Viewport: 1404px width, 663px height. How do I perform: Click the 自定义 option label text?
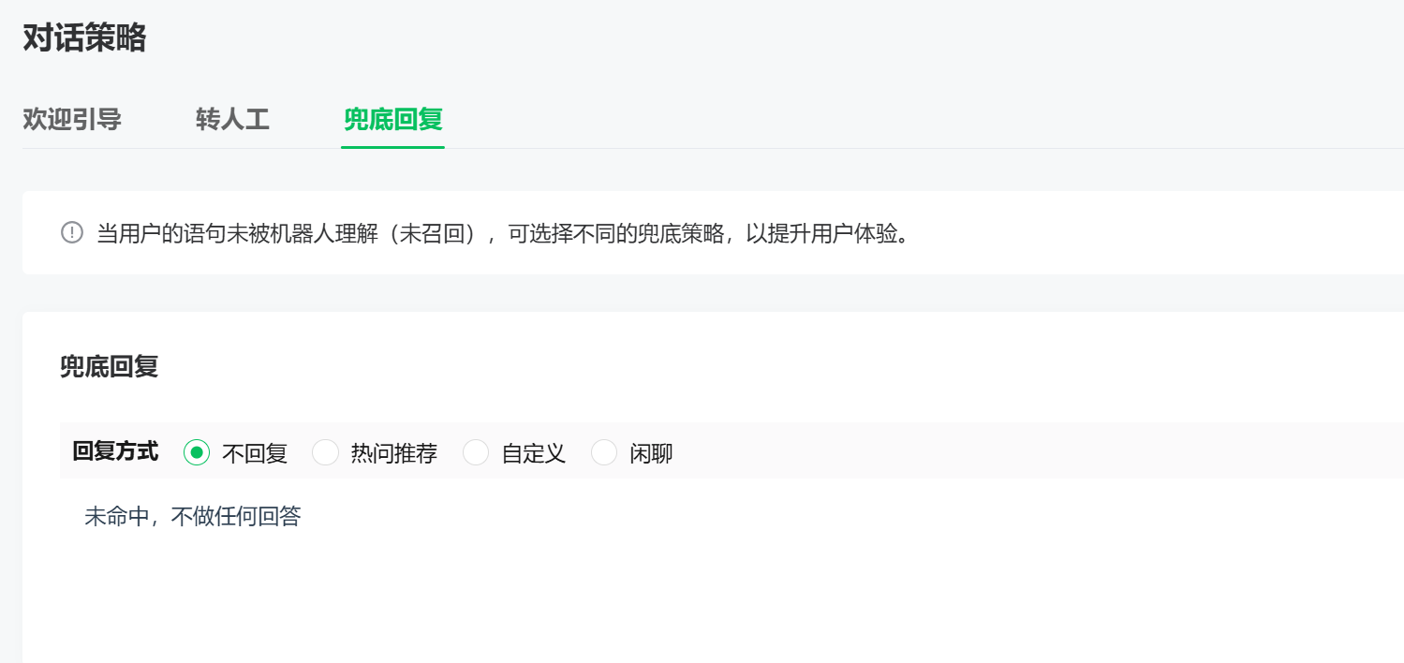pos(533,454)
